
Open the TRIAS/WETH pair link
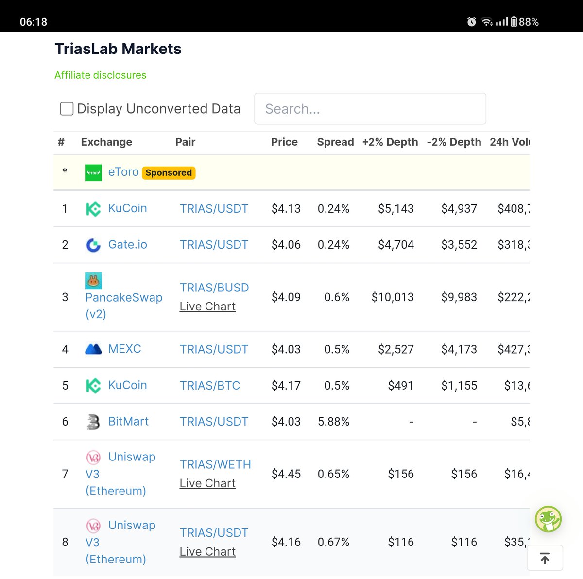[x=215, y=464]
